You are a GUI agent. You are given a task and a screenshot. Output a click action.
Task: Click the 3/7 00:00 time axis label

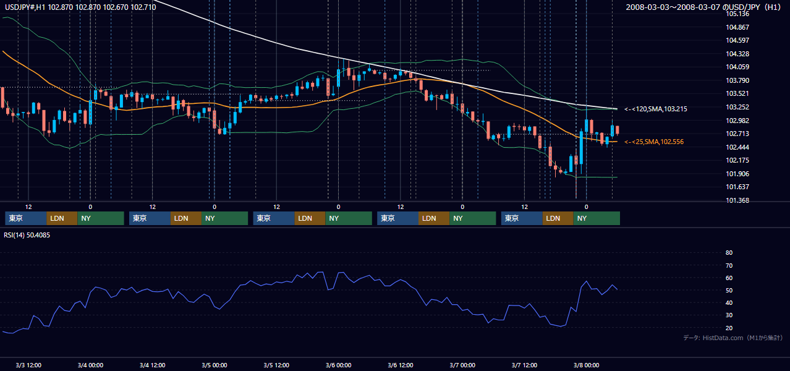tap(462, 365)
